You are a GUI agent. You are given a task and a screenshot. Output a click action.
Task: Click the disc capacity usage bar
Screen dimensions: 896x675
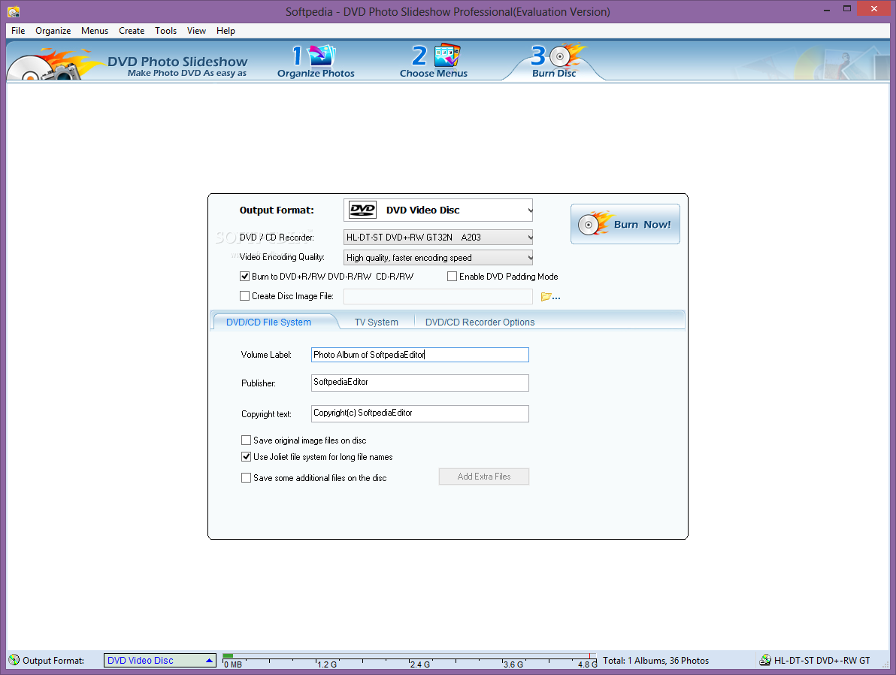pos(410,661)
